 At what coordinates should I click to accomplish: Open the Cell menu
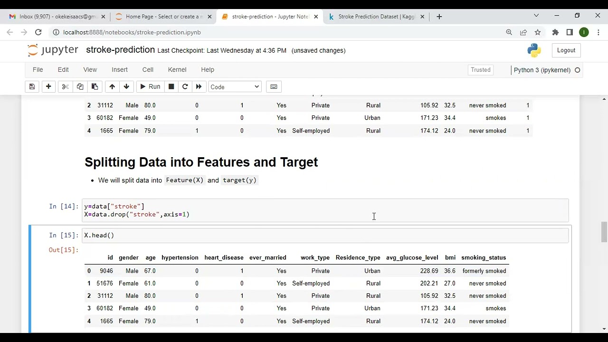coord(148,69)
